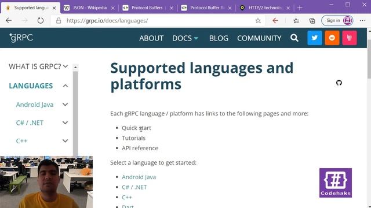Open the Collections icon
The image size is (371, 208).
coord(312,21)
